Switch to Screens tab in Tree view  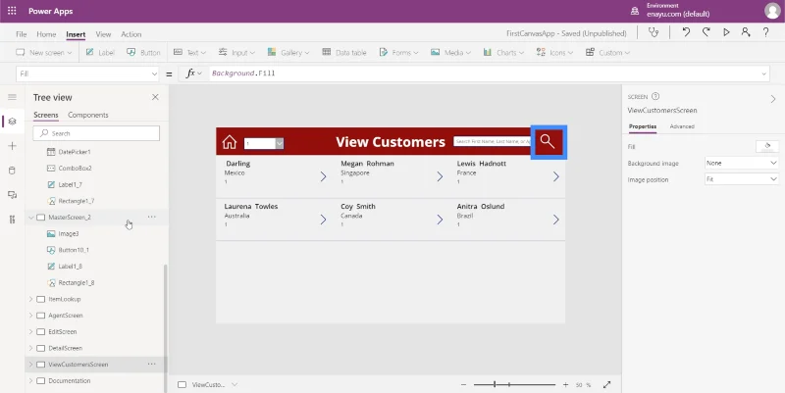click(46, 115)
